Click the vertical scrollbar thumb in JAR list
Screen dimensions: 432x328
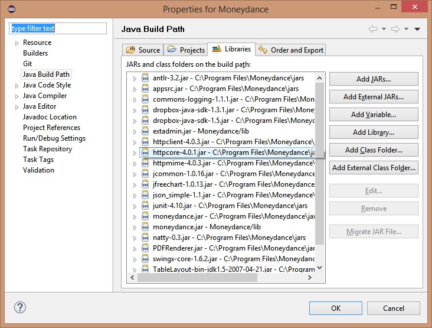pos(320,163)
